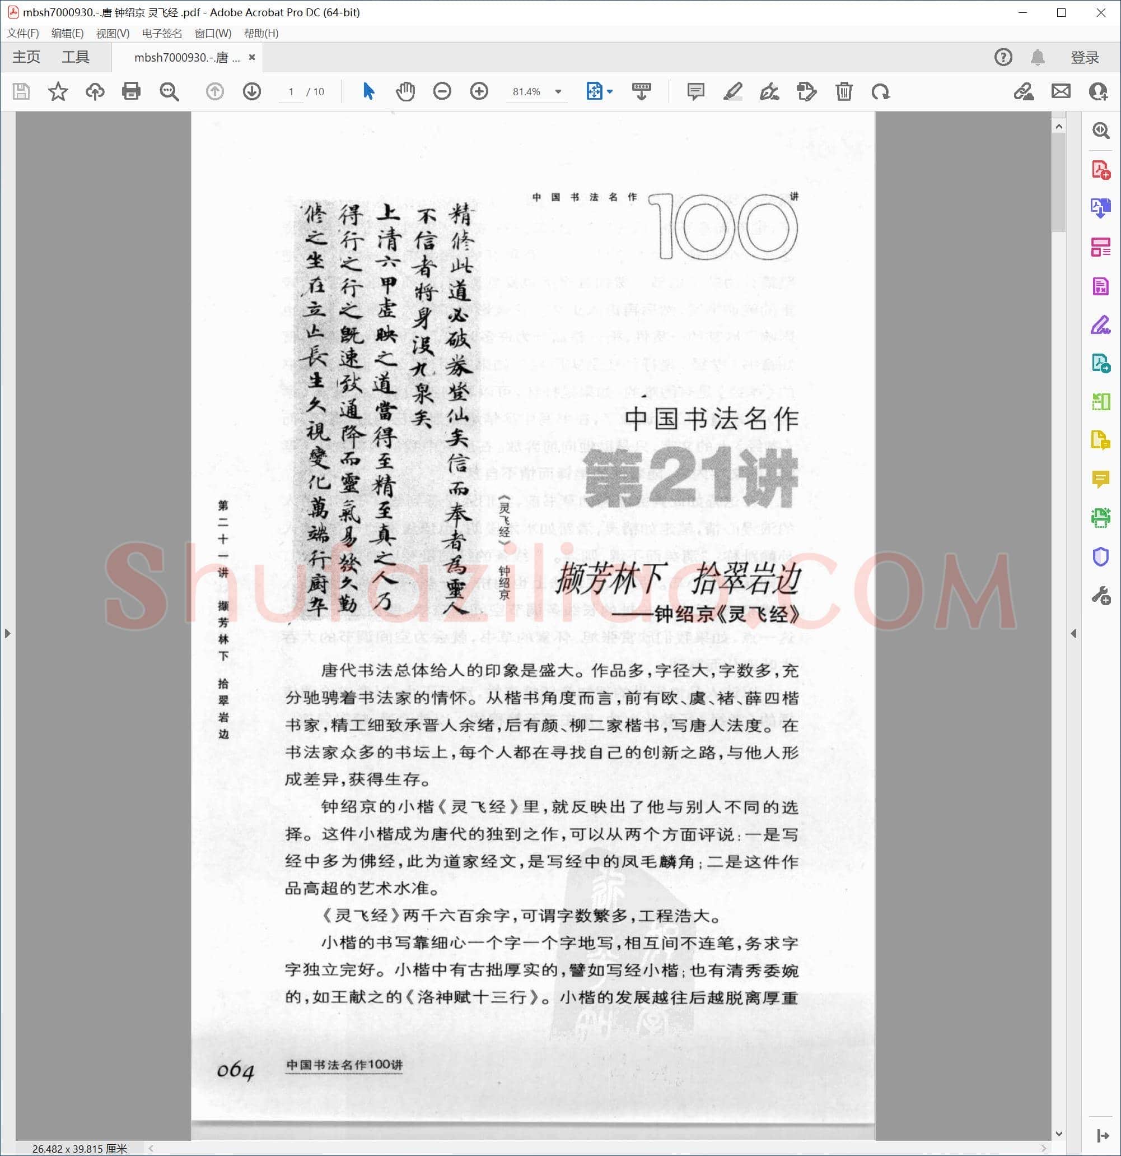Collapse tools sidebar with bottom arrow

click(x=1102, y=1136)
